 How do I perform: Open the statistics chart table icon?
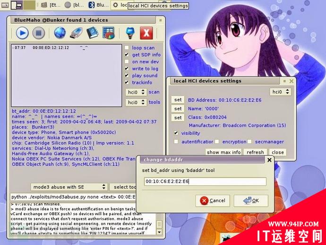click(x=109, y=33)
